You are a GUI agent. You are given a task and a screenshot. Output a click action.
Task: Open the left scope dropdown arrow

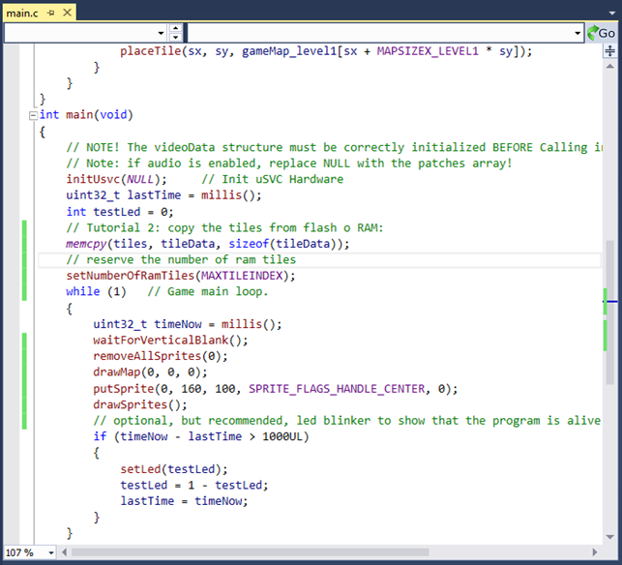[161, 33]
